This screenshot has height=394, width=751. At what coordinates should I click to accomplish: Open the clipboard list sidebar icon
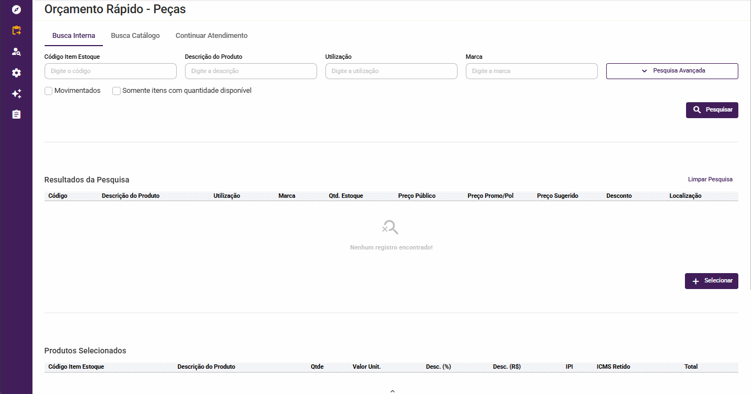[17, 114]
